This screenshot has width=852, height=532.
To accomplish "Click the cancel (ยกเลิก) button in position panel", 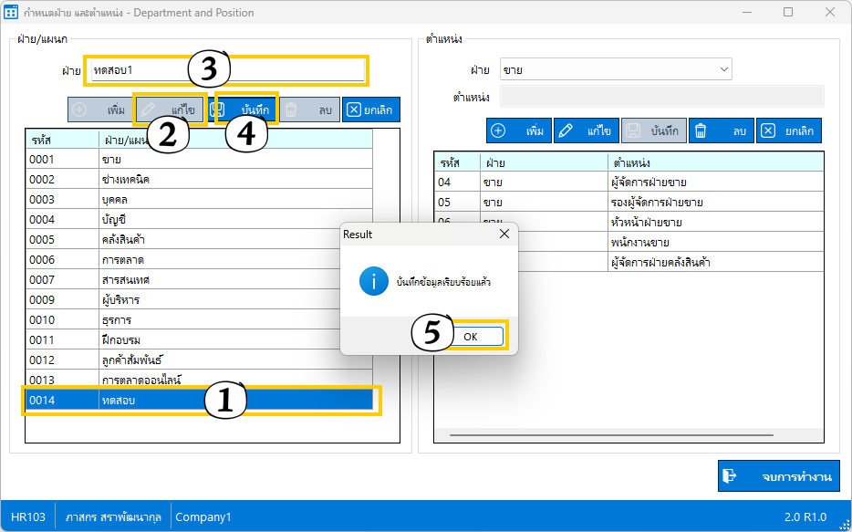I will (x=789, y=131).
